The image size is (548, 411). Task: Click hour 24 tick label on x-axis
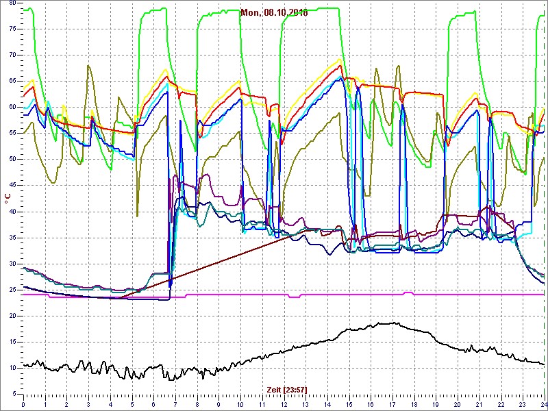point(544,403)
